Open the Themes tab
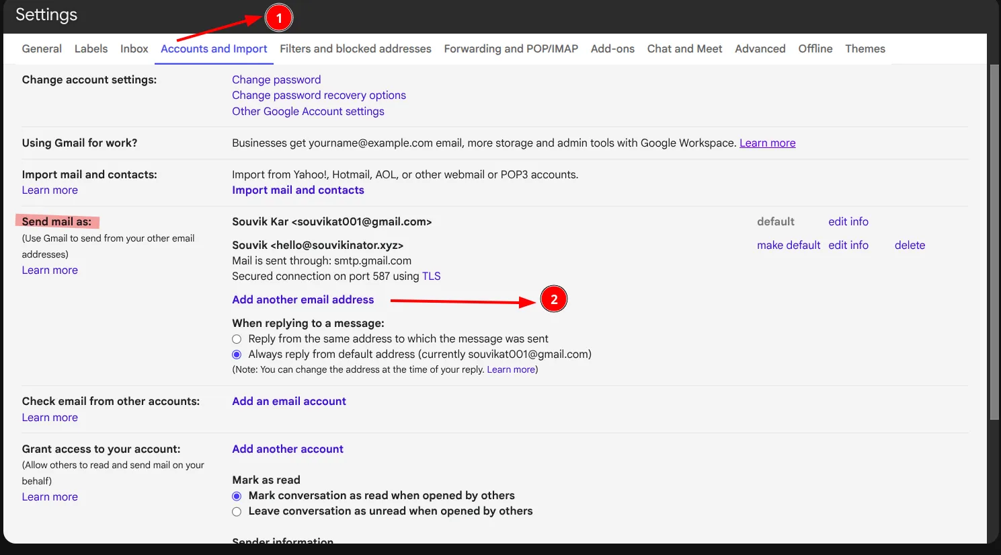Viewport: 1001px width, 555px height. pos(865,48)
